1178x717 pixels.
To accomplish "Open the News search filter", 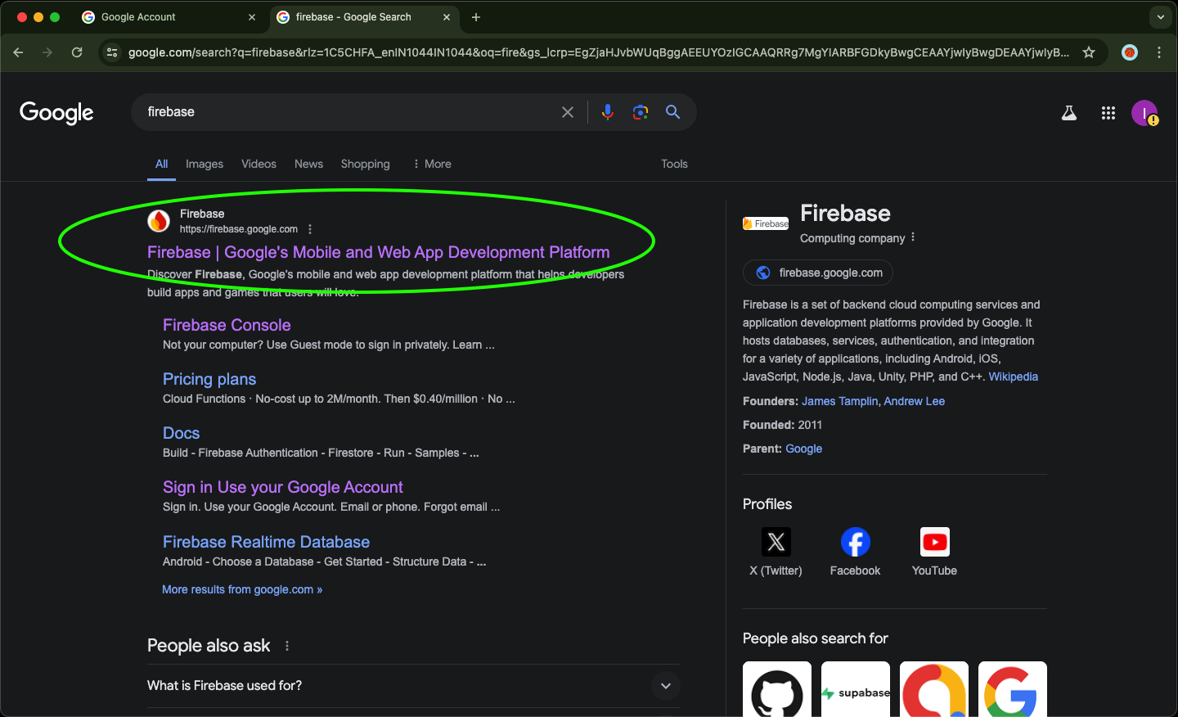I will point(308,164).
